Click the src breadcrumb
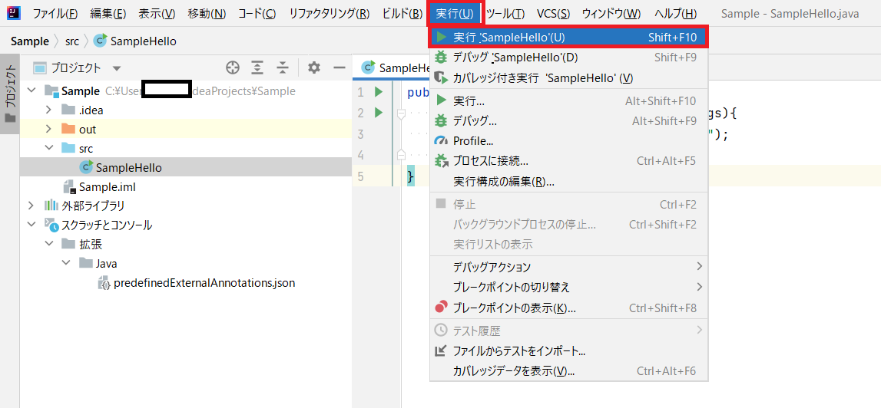881x408 pixels. coord(71,41)
